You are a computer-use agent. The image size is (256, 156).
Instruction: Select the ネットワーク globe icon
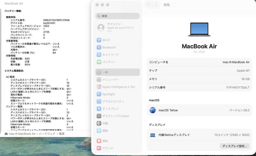[x=99, y=54]
